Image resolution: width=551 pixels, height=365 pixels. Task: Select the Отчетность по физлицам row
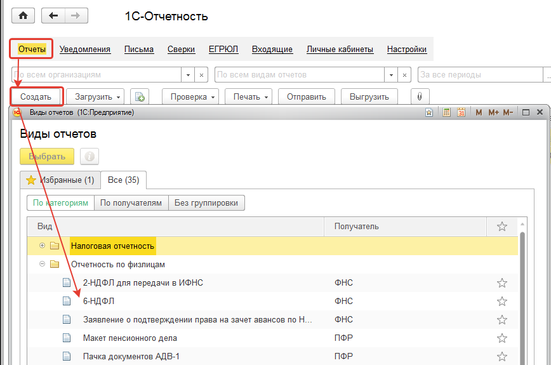(272, 264)
